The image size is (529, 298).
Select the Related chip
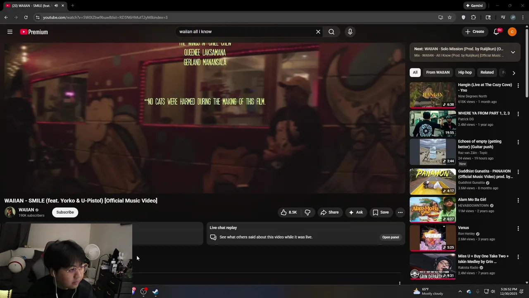click(x=487, y=72)
